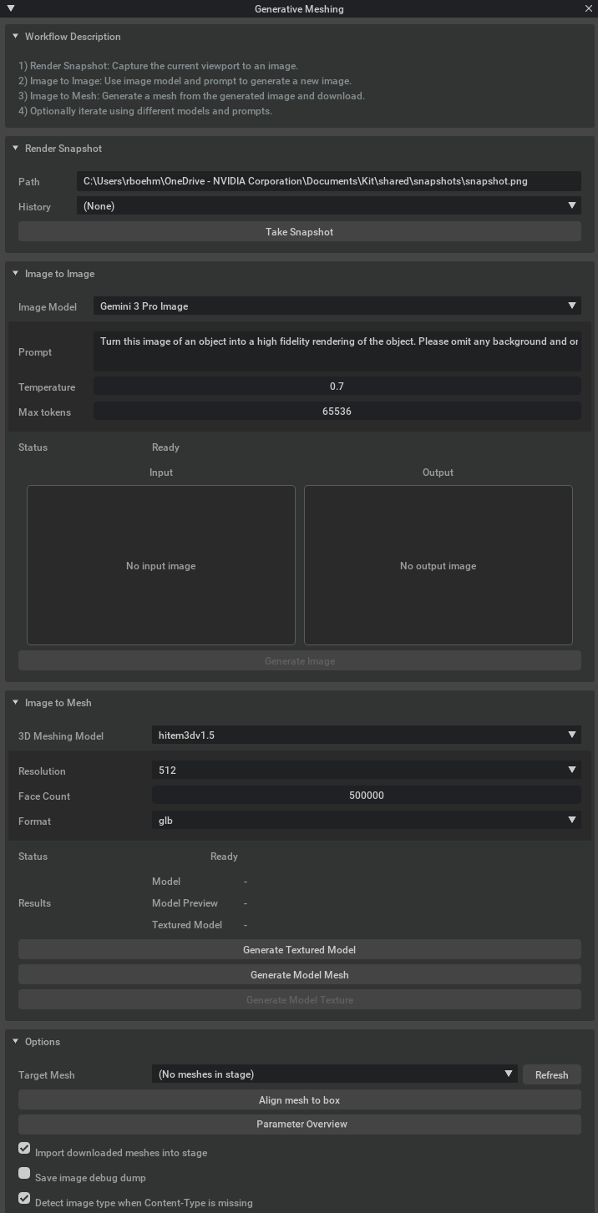The width and height of the screenshot is (598, 1213).
Task: Open the 3D Meshing Model dropdown
Action: pyautogui.click(x=366, y=735)
